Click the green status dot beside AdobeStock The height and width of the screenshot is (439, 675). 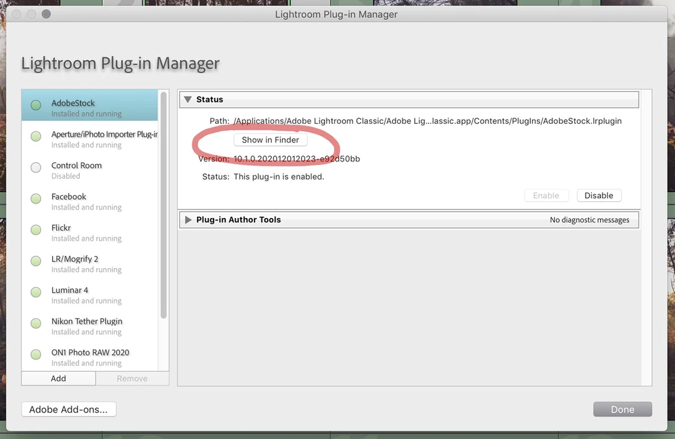(36, 105)
